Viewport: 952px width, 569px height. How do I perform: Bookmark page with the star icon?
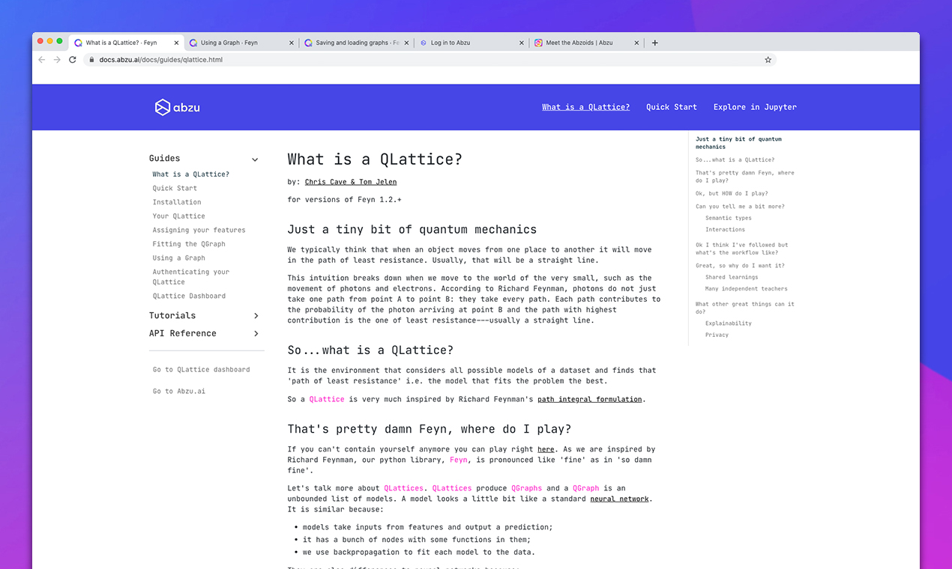click(x=768, y=60)
